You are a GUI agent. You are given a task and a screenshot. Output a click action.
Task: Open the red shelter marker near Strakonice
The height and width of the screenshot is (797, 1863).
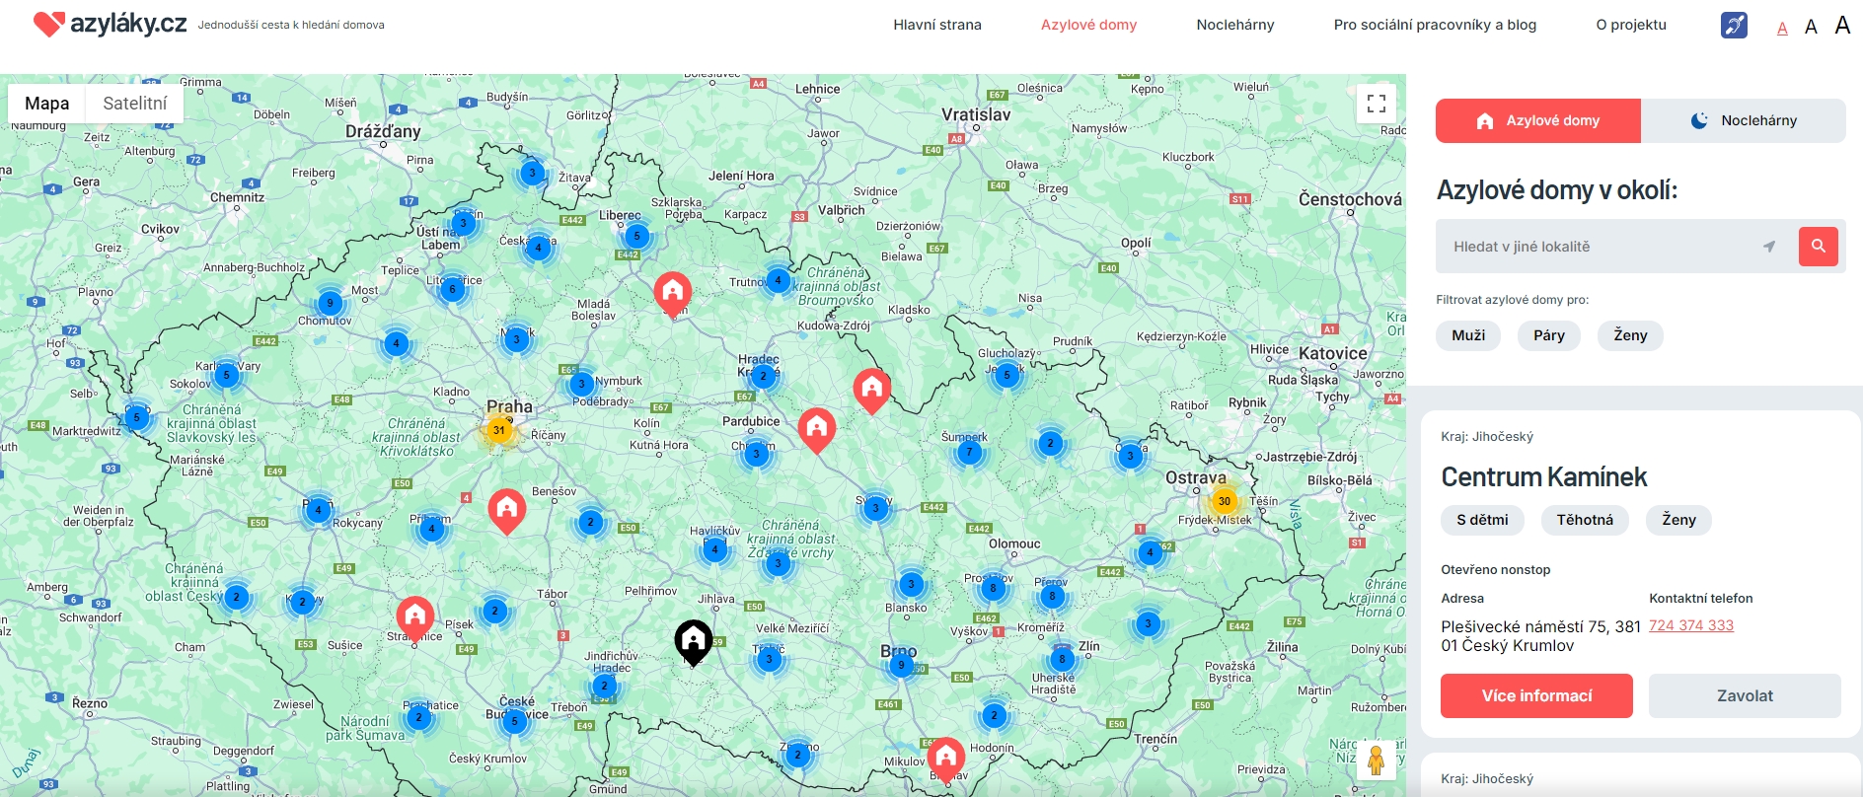pyautogui.click(x=415, y=619)
